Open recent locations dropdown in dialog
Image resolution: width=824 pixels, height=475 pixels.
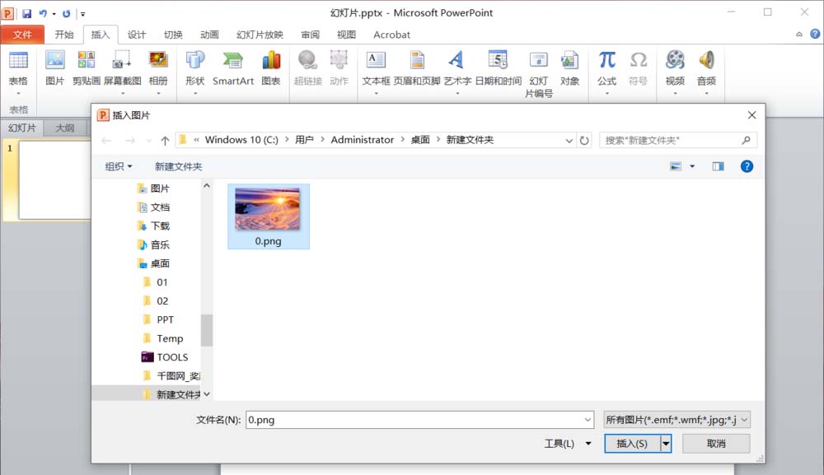pos(149,140)
